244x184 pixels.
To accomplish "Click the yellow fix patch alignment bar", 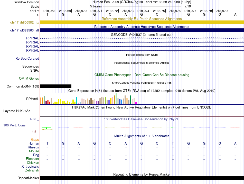I will click(142, 22).
